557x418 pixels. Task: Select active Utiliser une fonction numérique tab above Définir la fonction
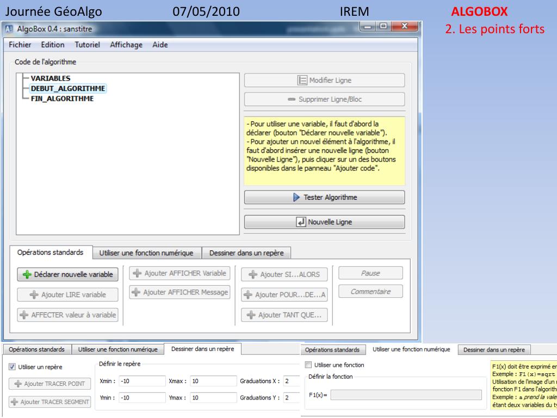click(x=411, y=349)
